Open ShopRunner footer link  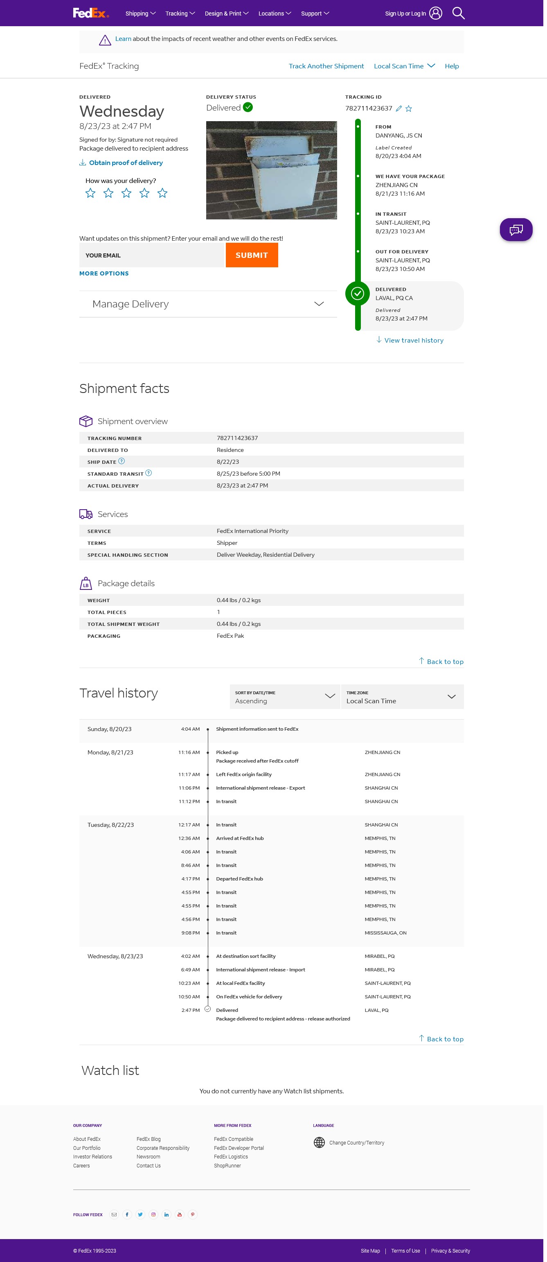pyautogui.click(x=227, y=1165)
